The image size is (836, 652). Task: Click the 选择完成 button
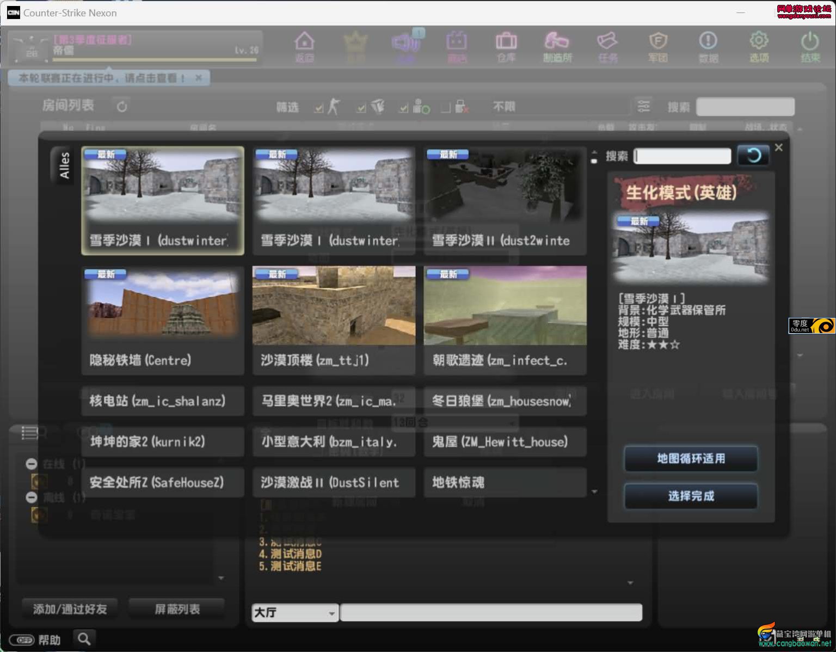click(x=691, y=496)
